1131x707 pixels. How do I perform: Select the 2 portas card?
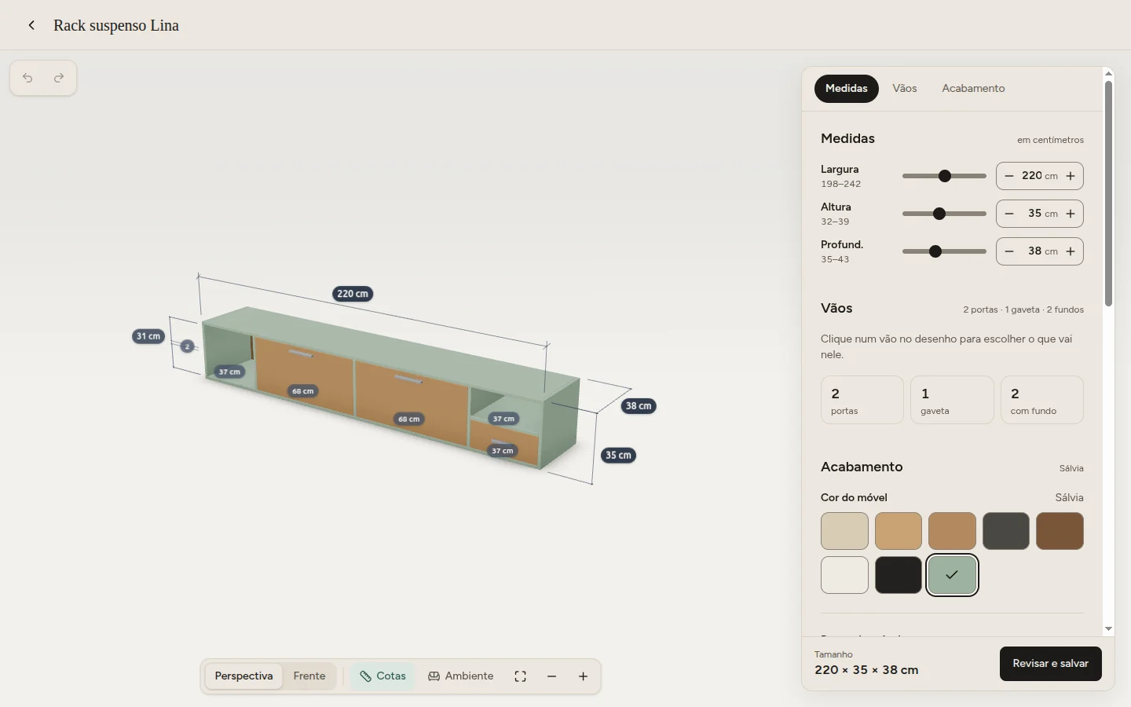(x=862, y=400)
